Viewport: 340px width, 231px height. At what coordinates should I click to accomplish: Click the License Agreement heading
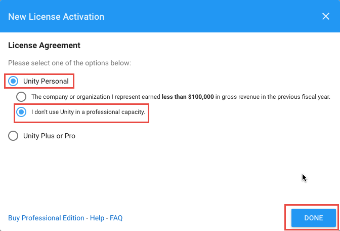[44, 46]
